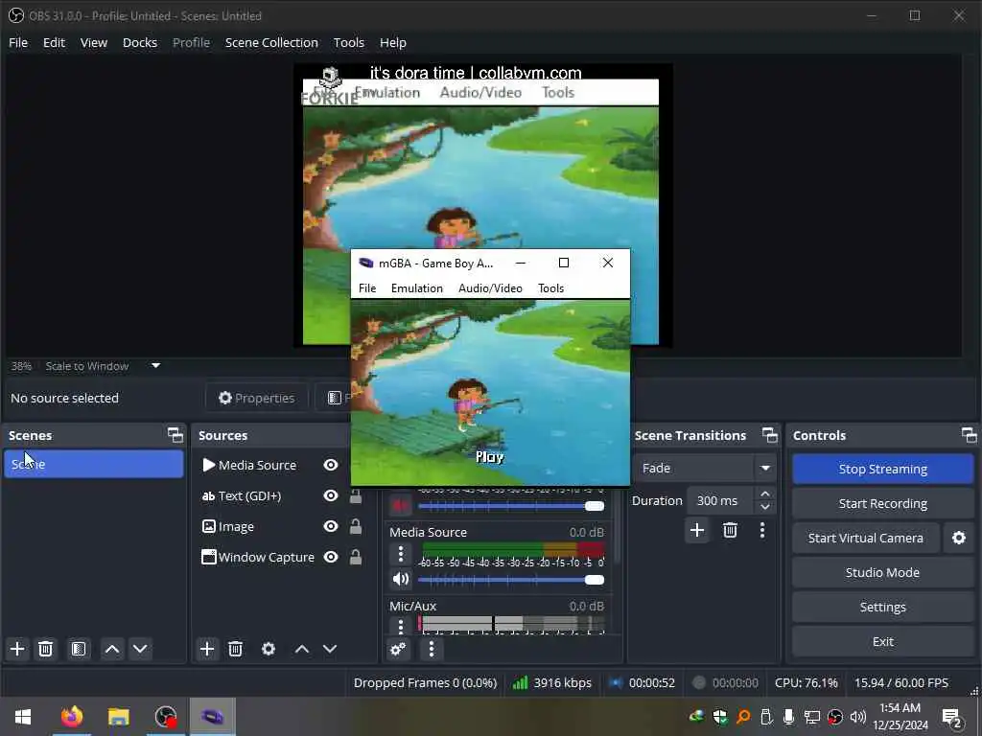Click the Media Source volume slider
This screenshot has width=982, height=736.
click(x=511, y=580)
